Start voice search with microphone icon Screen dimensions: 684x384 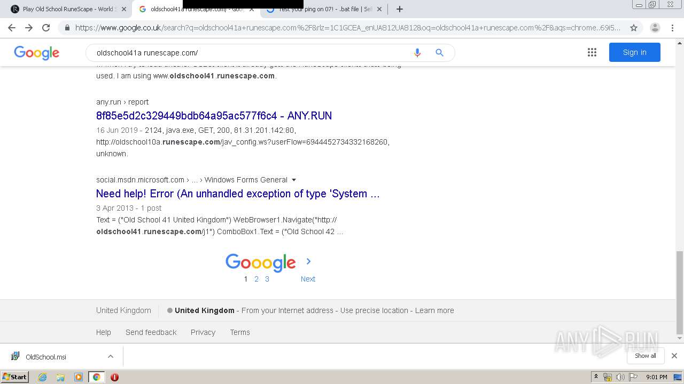click(x=417, y=53)
